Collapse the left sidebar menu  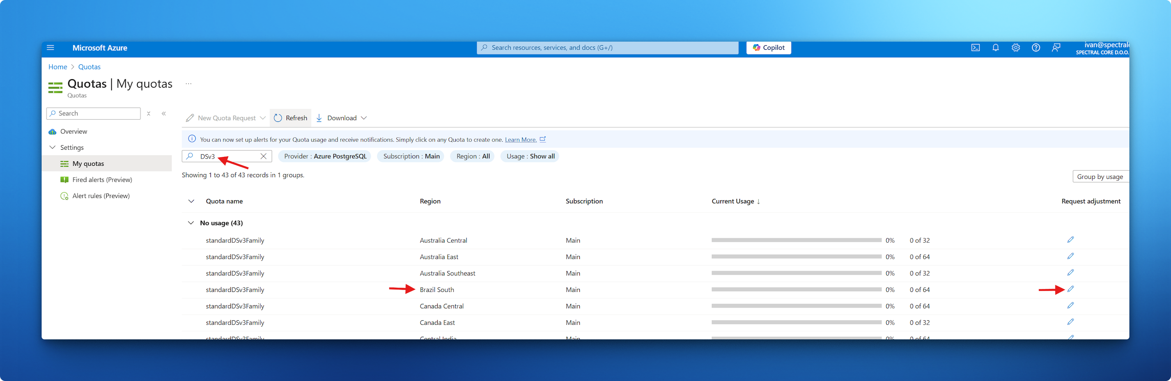pos(164,114)
